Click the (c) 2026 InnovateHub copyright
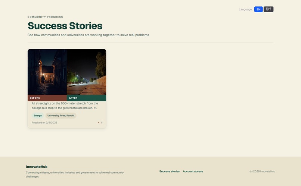301x186 pixels. [262, 171]
